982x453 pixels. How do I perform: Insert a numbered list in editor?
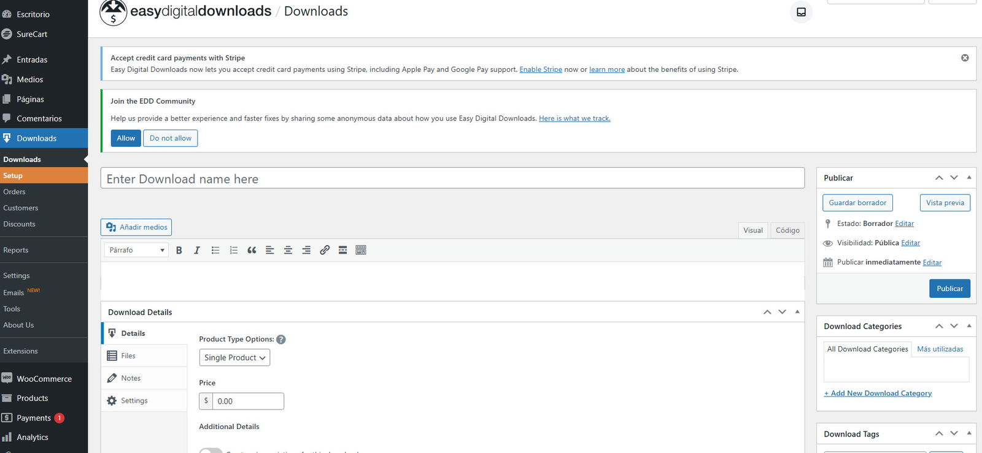[233, 250]
